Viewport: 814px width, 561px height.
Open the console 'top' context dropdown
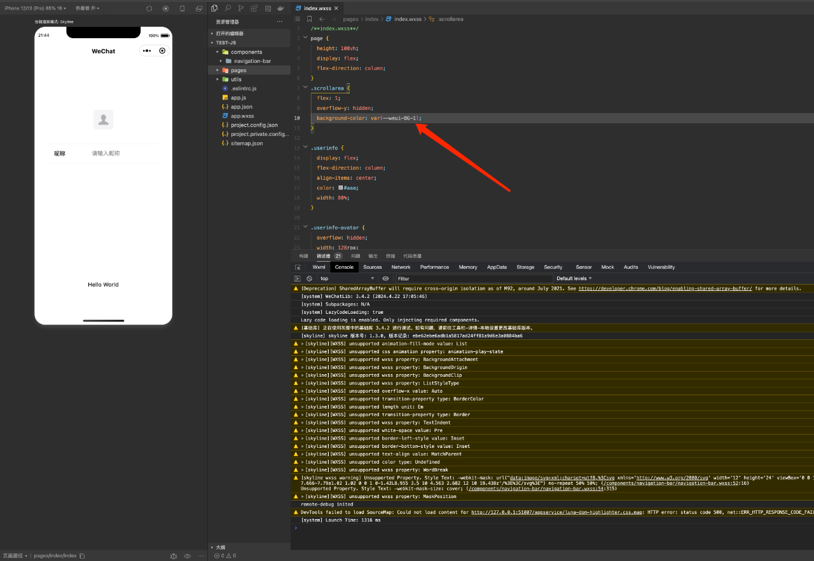pos(347,278)
